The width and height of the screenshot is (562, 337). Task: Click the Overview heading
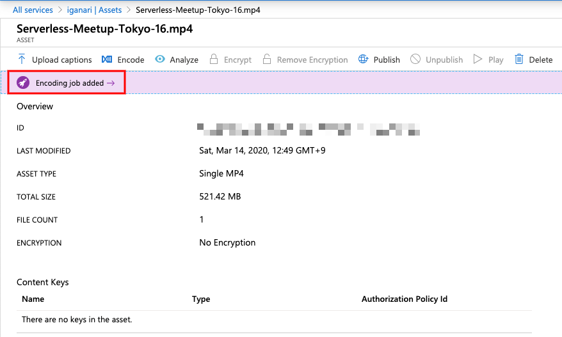coord(35,106)
